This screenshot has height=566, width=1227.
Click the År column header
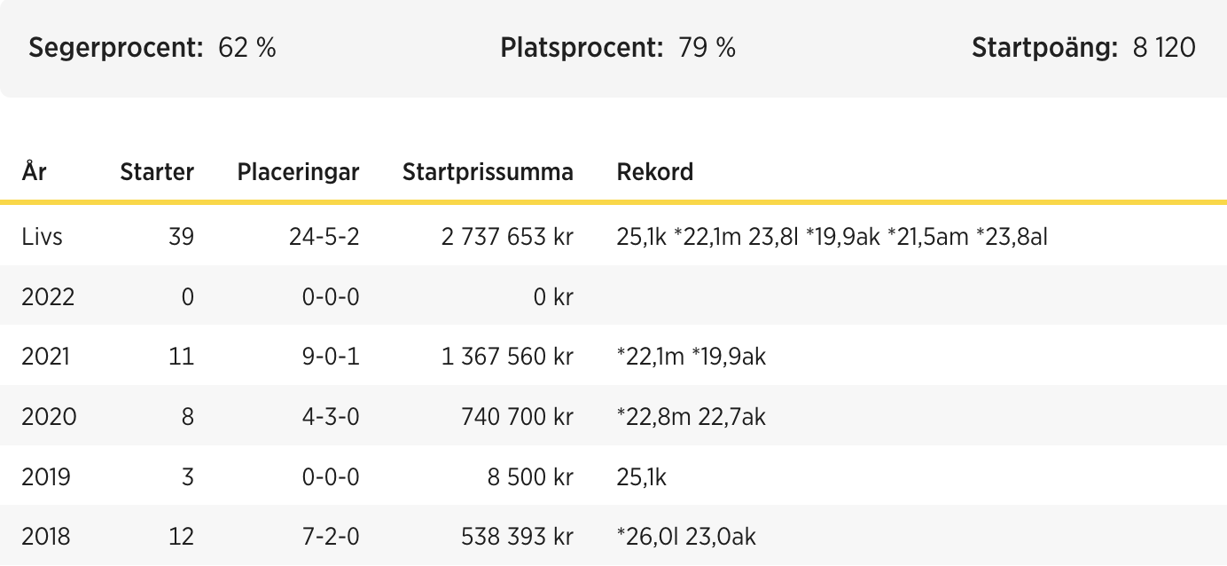click(x=34, y=171)
